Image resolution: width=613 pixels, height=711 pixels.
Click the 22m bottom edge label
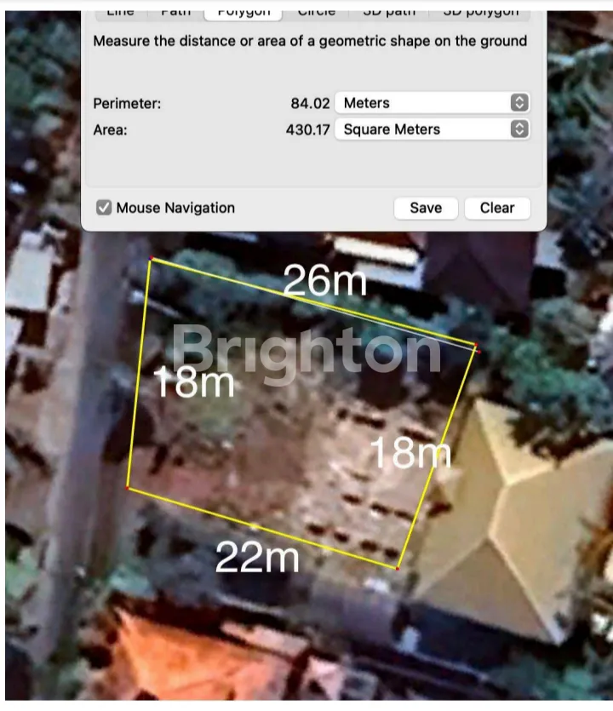pyautogui.click(x=257, y=558)
